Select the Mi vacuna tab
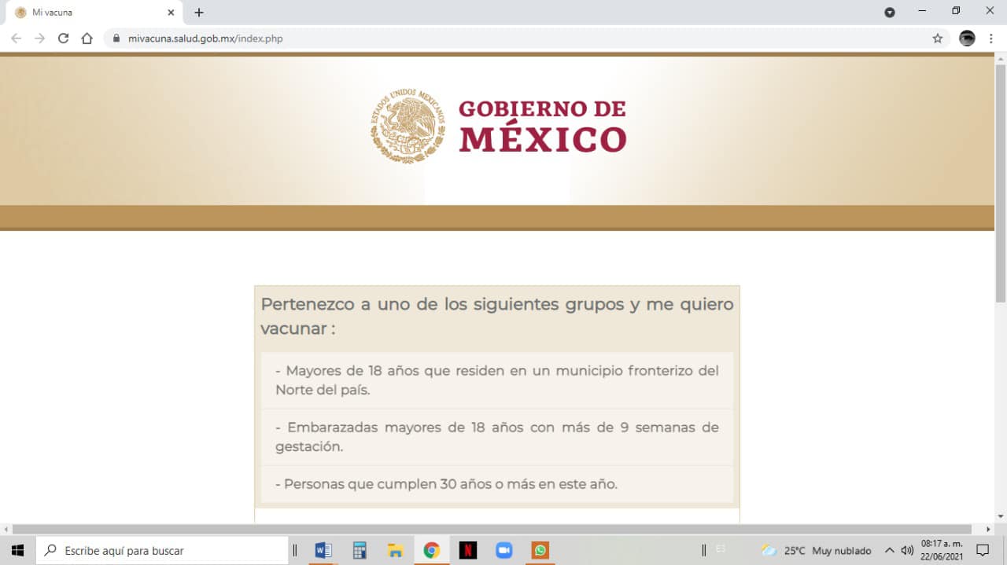1007x565 pixels. tap(87, 13)
